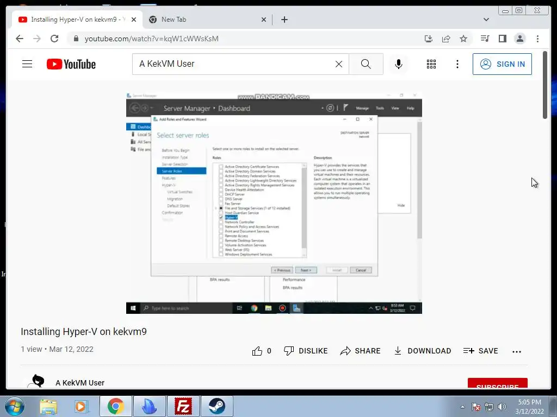Click the DISLIKE thumbs down button
Screen dimensions: 557x417
306,351
